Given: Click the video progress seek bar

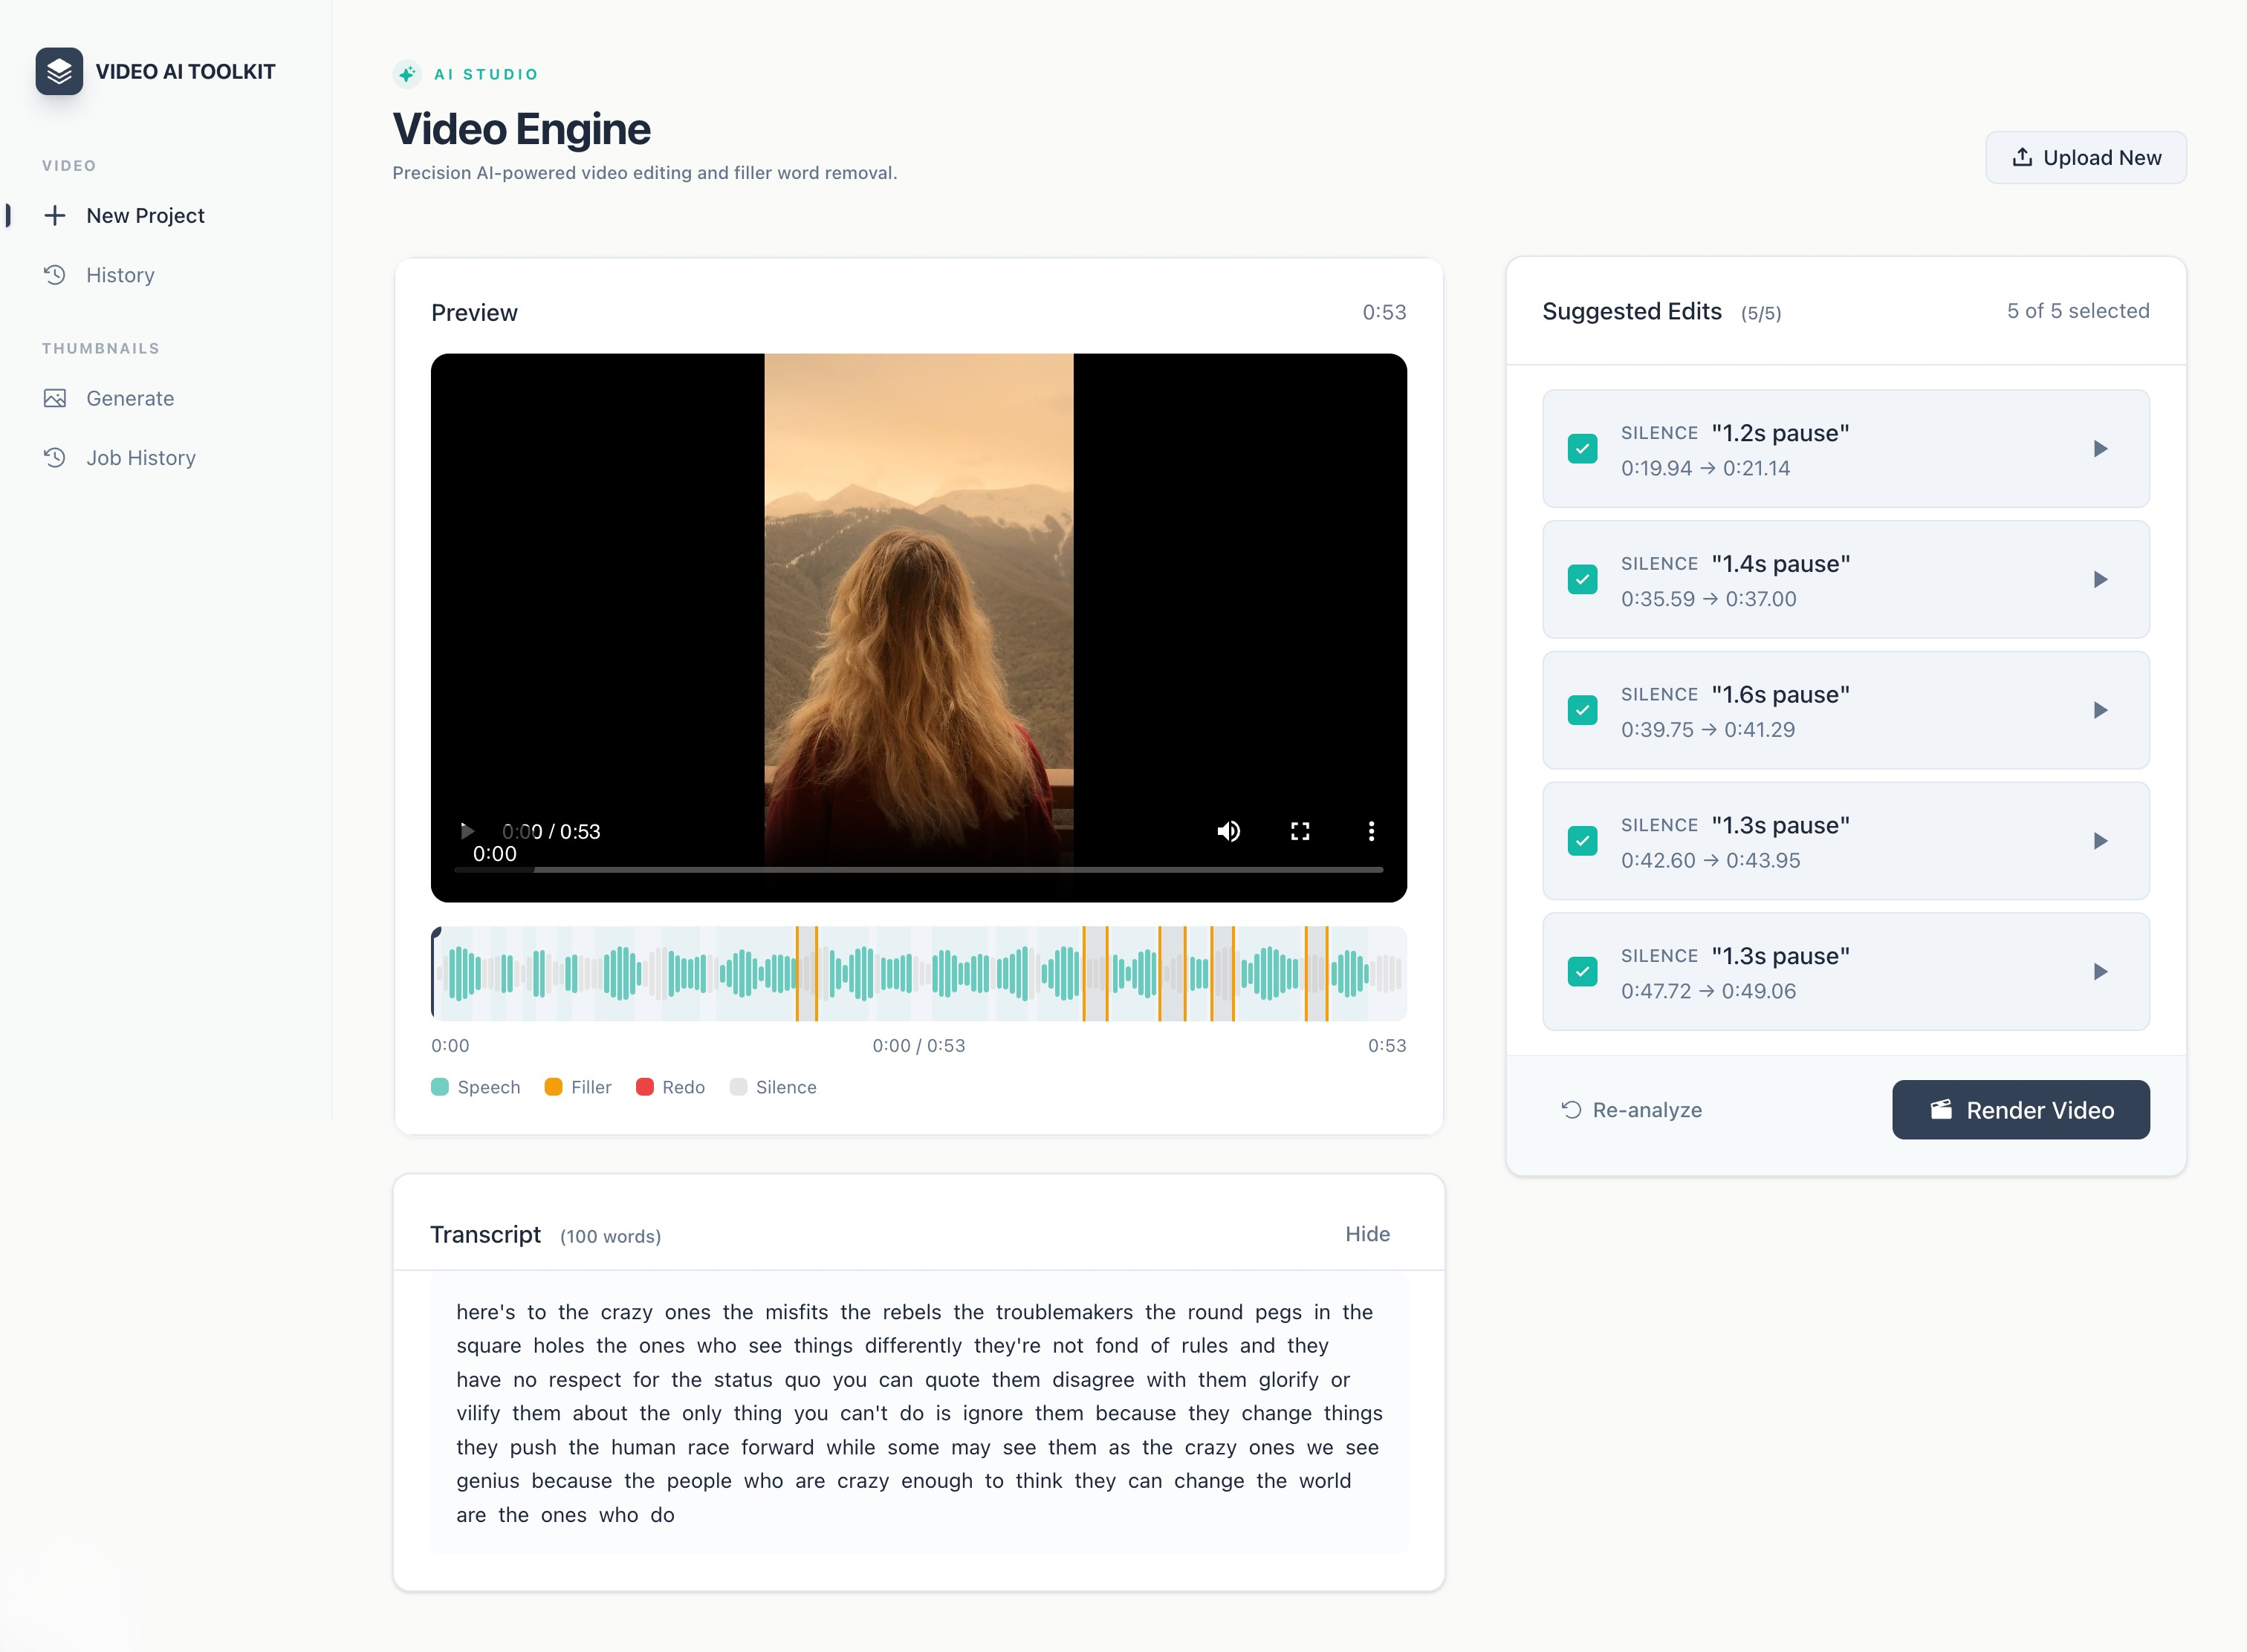Looking at the screenshot, I should point(918,870).
